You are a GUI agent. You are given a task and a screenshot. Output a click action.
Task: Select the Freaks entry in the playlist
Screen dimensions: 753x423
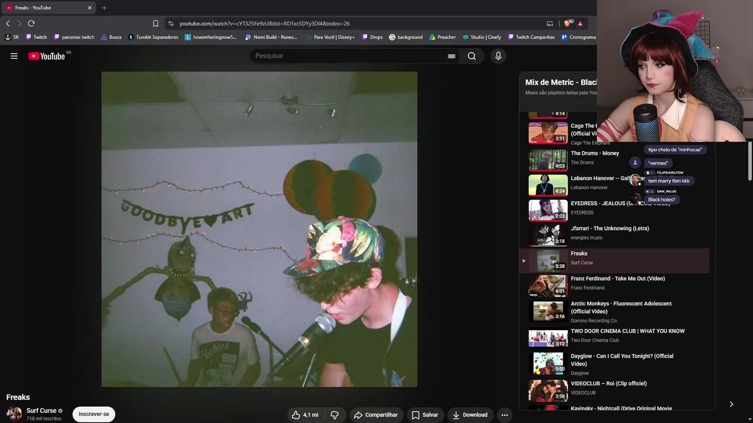click(615, 260)
